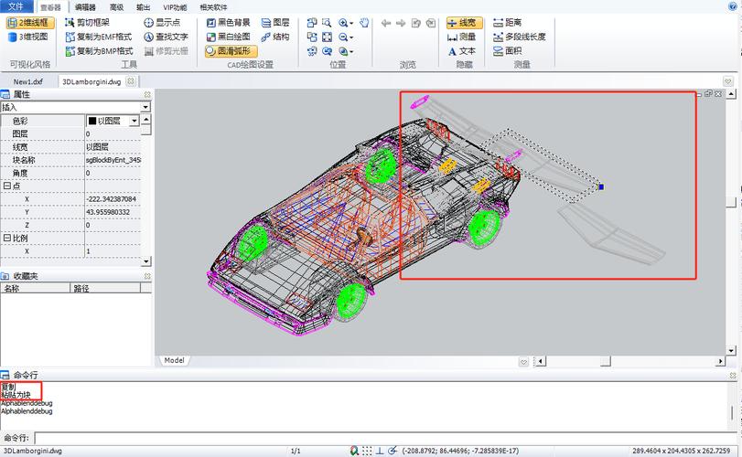Open the 结构 structure panel
The width and height of the screenshot is (742, 457).
275,37
